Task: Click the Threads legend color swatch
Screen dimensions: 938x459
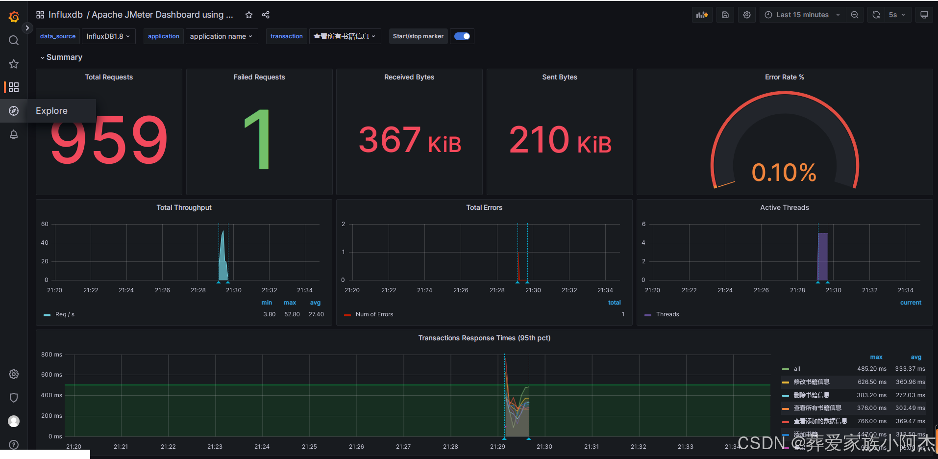Action: click(648, 315)
